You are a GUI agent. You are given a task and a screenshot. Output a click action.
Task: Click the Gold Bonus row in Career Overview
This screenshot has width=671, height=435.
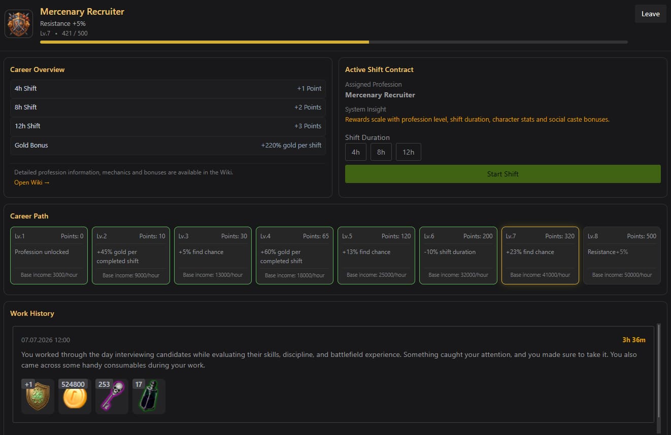pos(168,146)
